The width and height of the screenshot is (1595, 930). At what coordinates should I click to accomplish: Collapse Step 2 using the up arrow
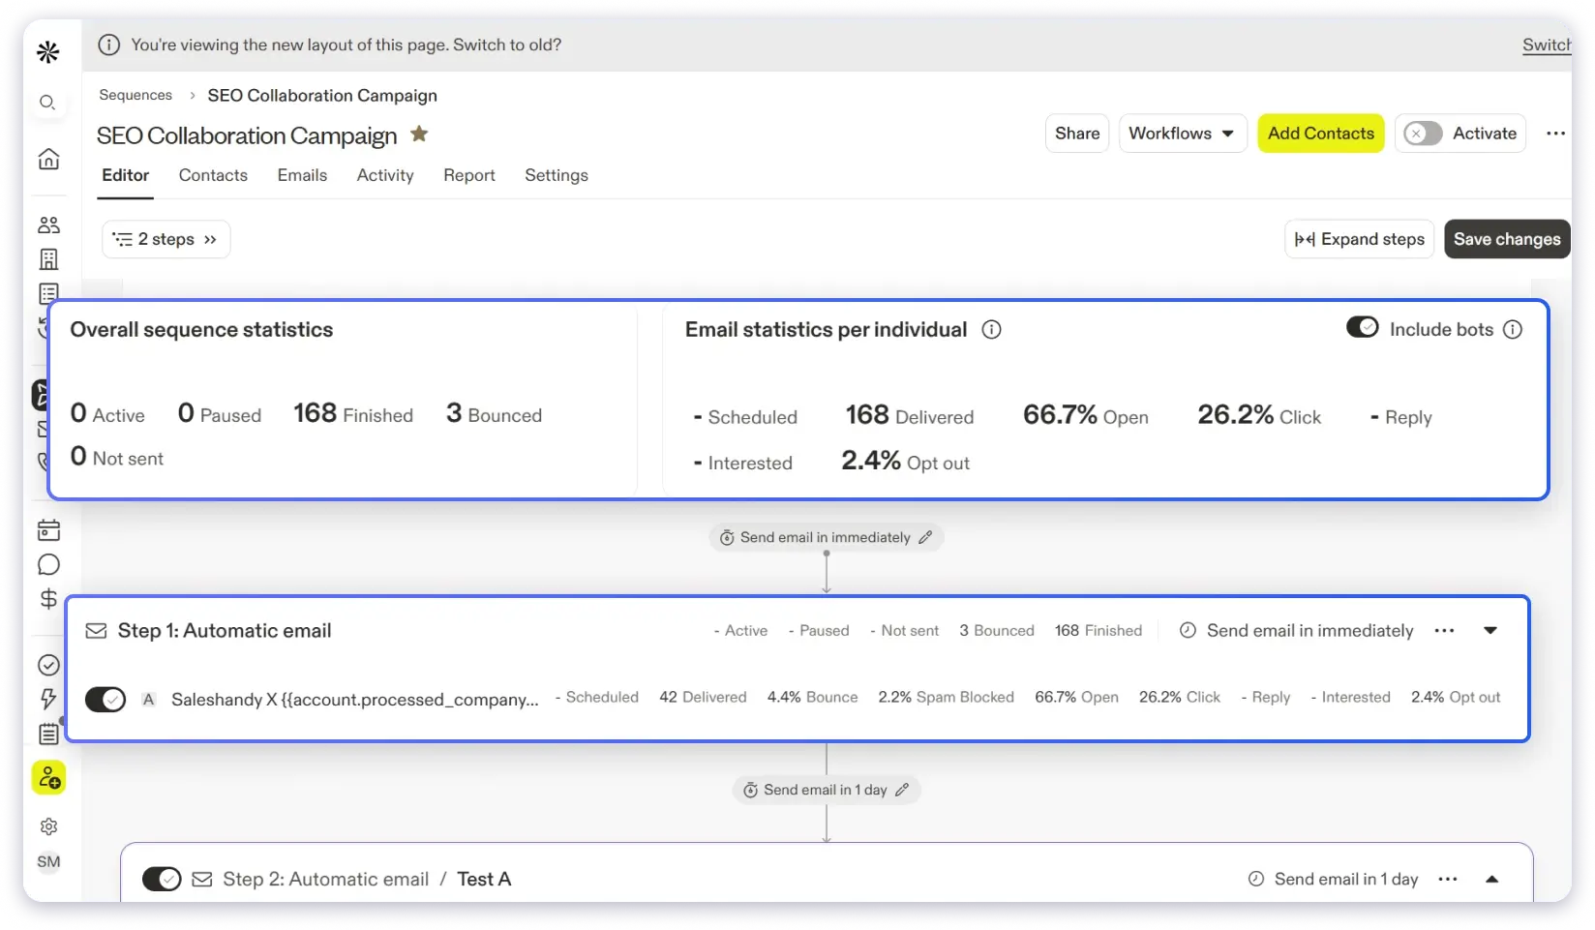(1491, 879)
